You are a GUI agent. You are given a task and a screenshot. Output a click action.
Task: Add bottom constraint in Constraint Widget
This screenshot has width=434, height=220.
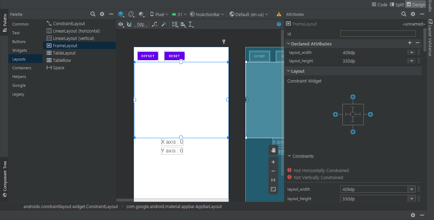coord(353,132)
